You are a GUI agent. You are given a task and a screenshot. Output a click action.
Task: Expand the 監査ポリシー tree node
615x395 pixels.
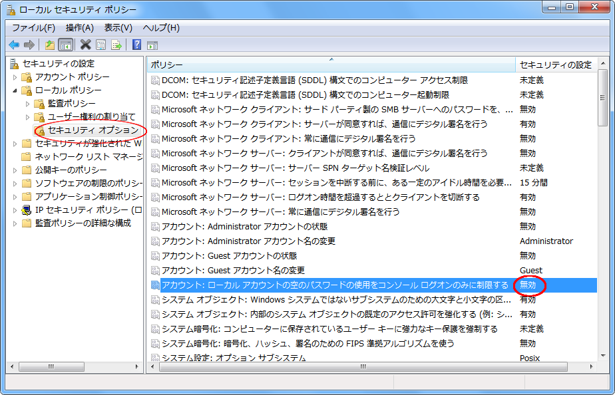tap(28, 104)
